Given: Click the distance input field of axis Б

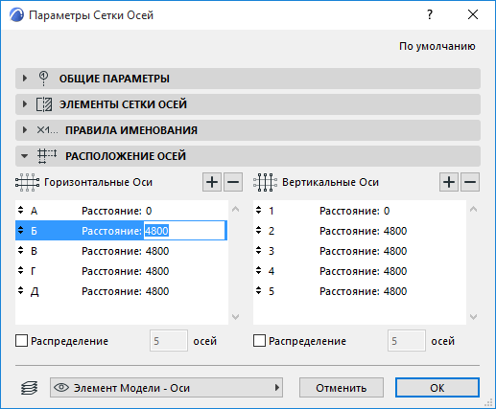Looking at the screenshot, I should [184, 231].
